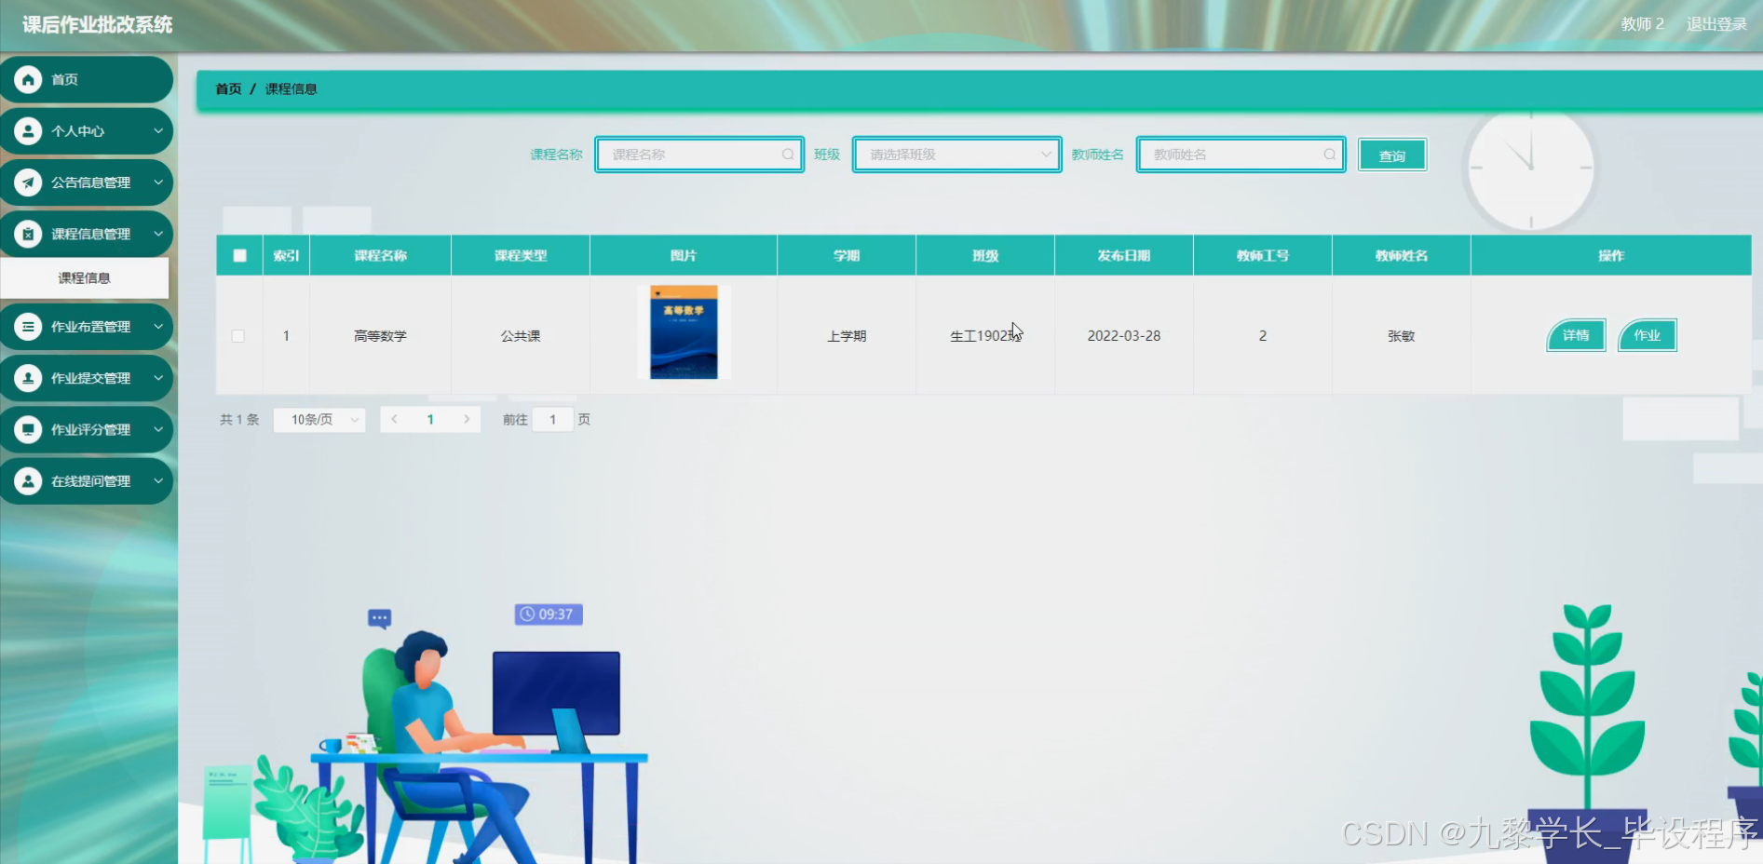Click the 上学期 term cell

(847, 336)
